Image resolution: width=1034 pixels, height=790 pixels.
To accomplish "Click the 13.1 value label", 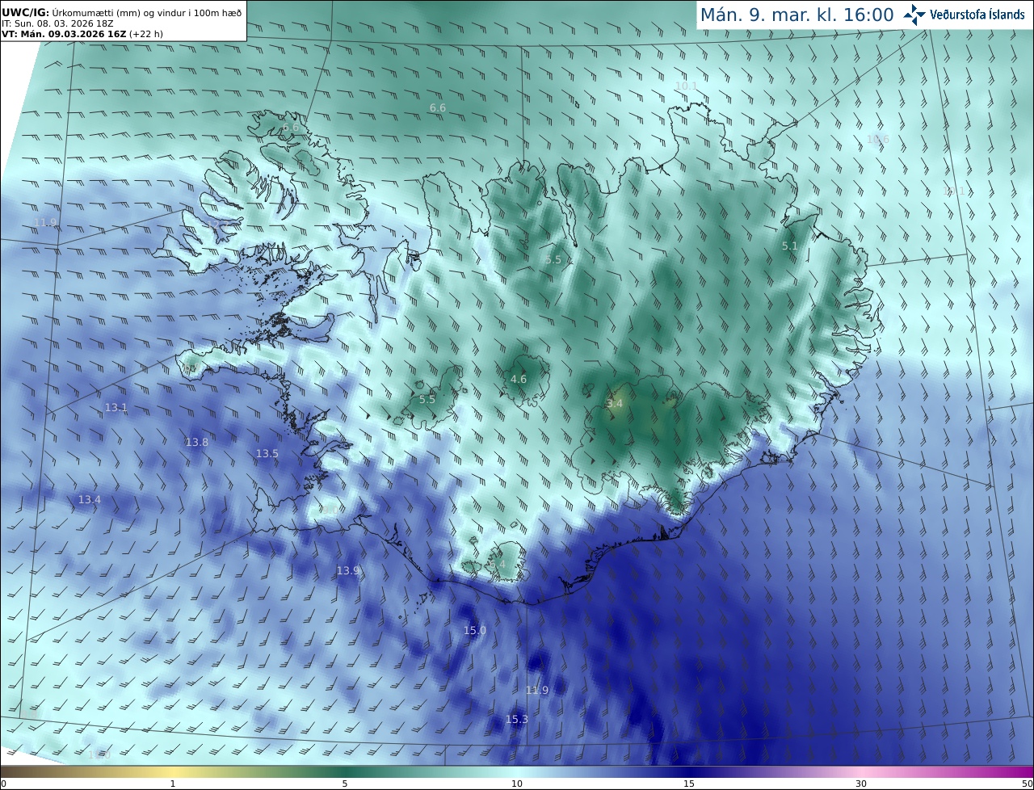I will pos(116,408).
